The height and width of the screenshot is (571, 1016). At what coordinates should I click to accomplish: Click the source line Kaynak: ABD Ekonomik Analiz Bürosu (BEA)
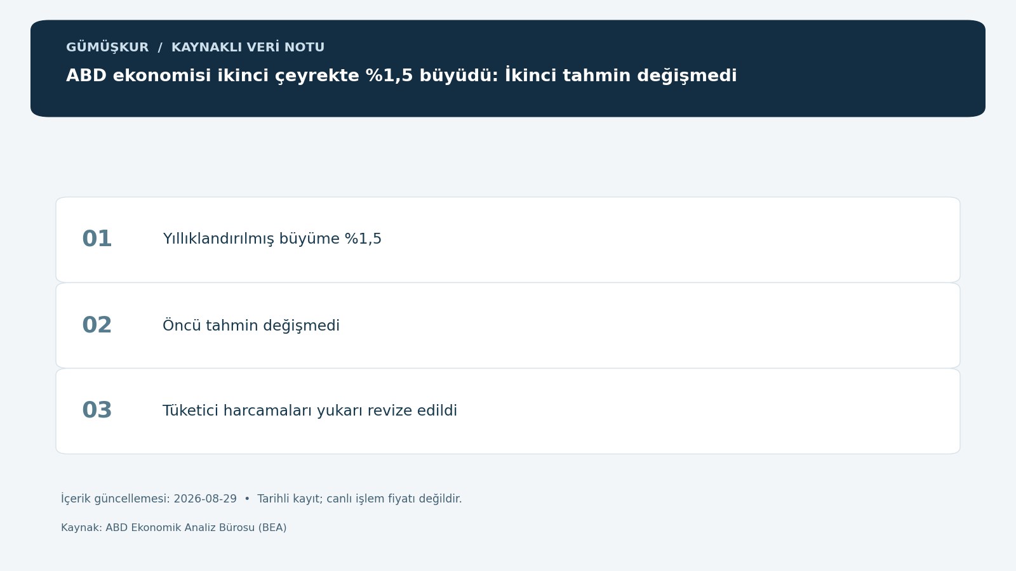pyautogui.click(x=174, y=528)
